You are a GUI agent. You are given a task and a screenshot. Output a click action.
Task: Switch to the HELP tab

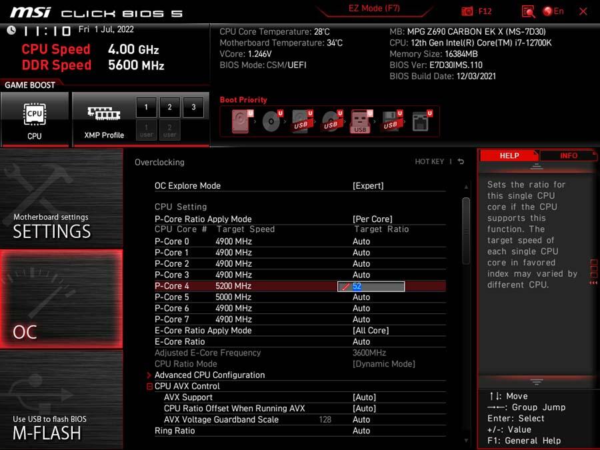coord(509,155)
